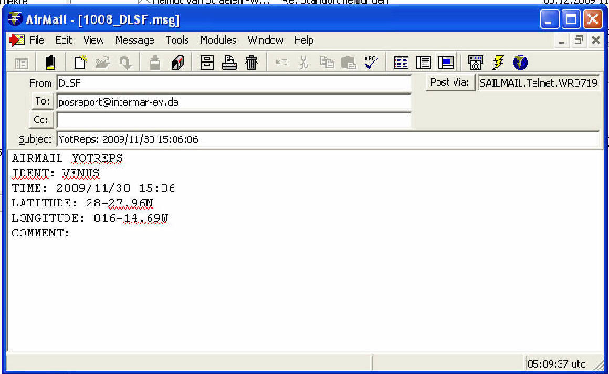Click the grayed first toolbar list icon

(x=22, y=63)
